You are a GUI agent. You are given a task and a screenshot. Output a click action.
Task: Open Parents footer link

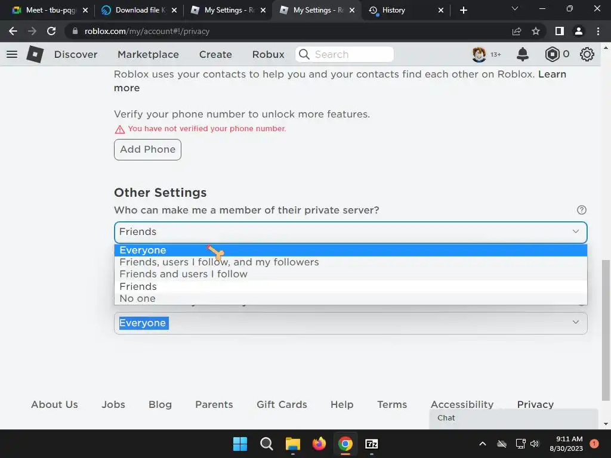[214, 405]
